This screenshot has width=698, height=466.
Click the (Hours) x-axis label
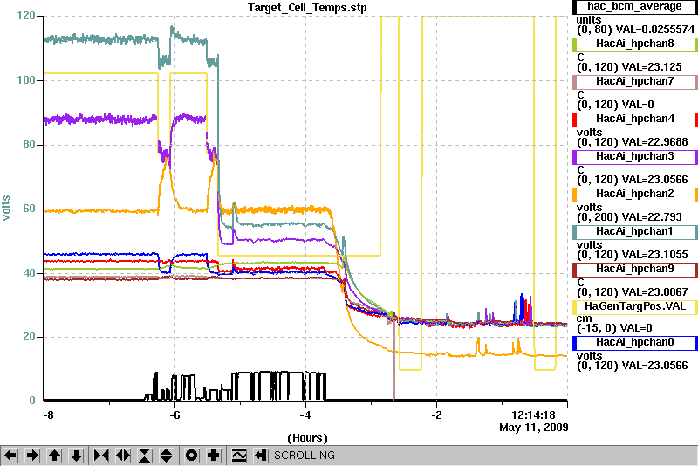[307, 438]
